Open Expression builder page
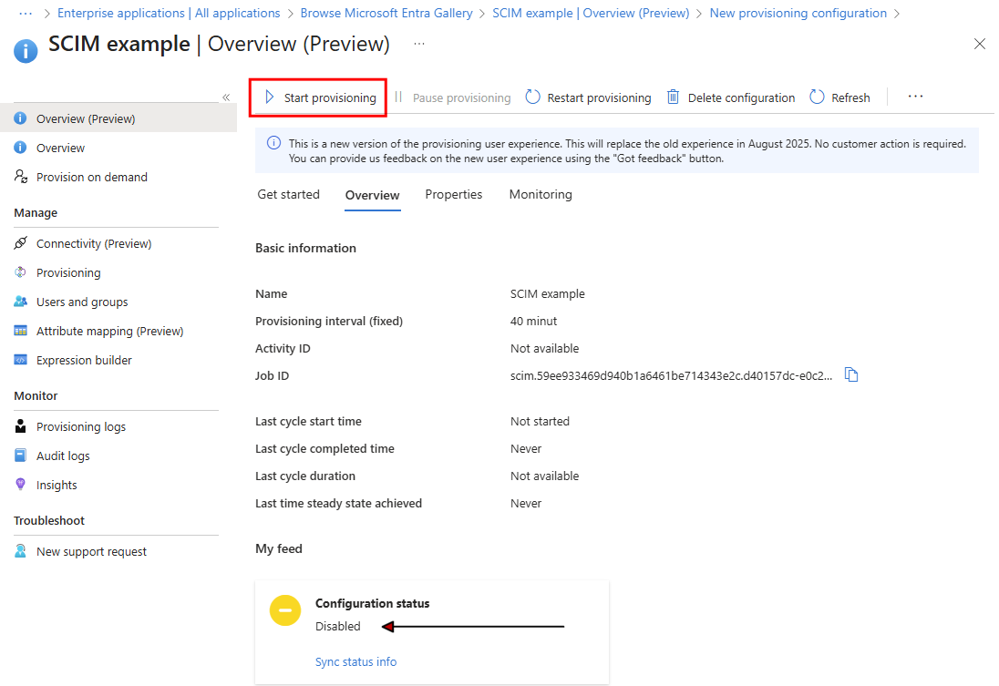 point(84,361)
